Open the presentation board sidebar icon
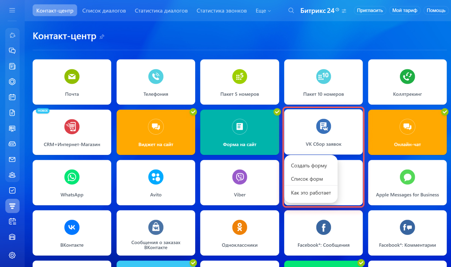 coord(12,128)
